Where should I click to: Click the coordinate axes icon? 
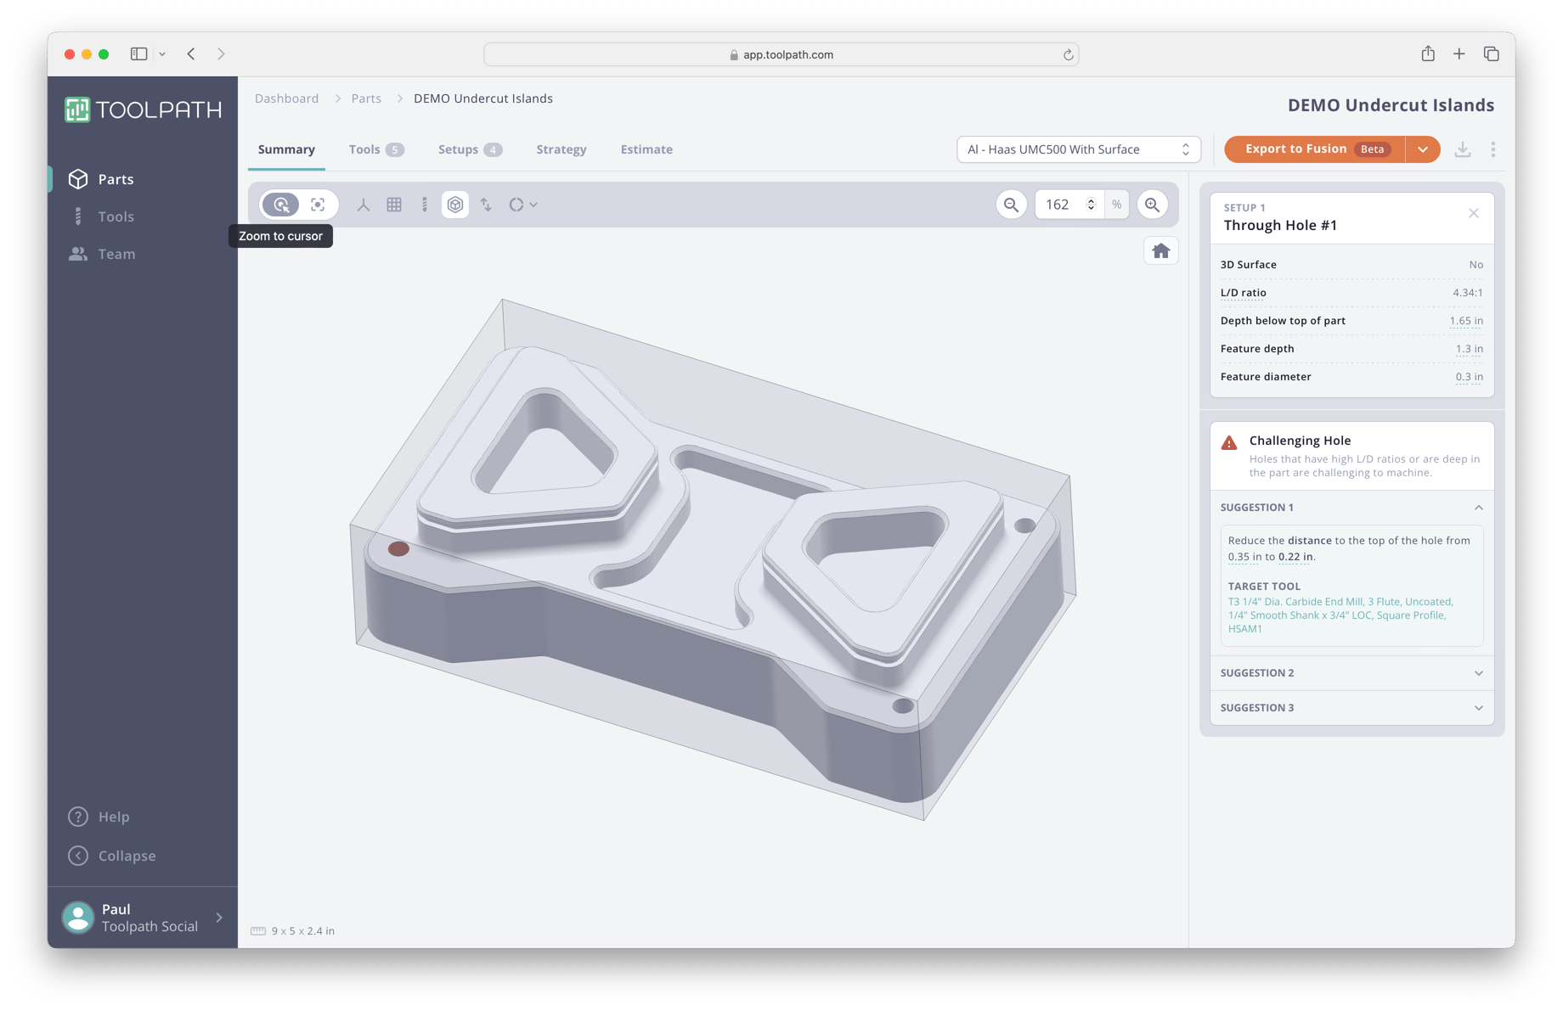364,204
